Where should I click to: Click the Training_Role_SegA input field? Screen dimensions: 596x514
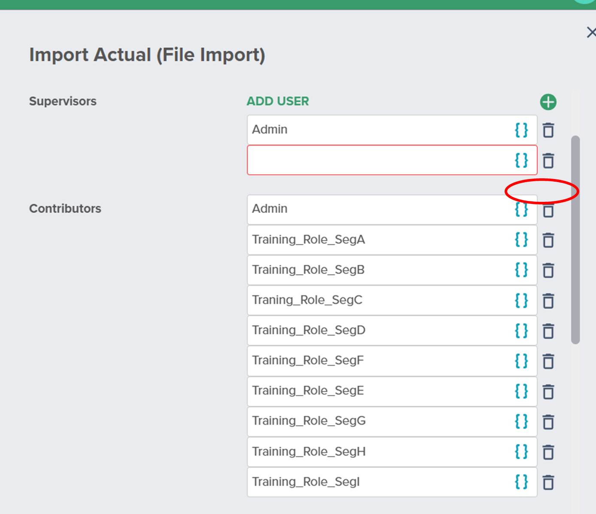pos(378,240)
